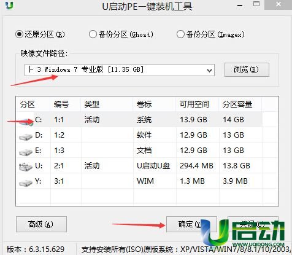Click the 文档 volume label
The height and width of the screenshot is (255, 292).
144,151
